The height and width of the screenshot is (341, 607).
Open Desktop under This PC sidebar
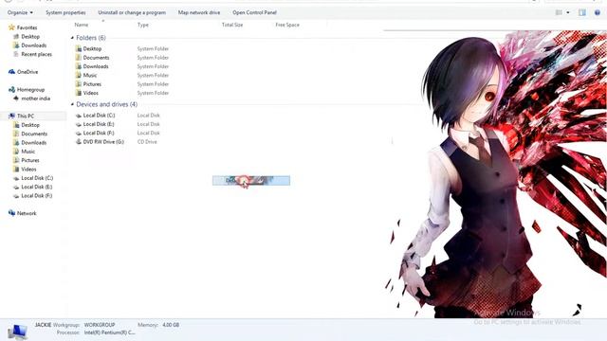[x=30, y=125]
